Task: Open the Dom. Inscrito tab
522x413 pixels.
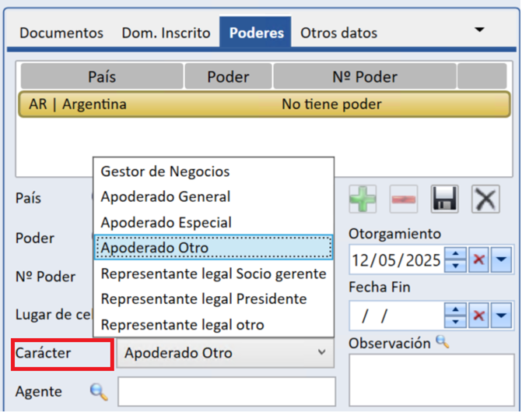Action: (166, 33)
